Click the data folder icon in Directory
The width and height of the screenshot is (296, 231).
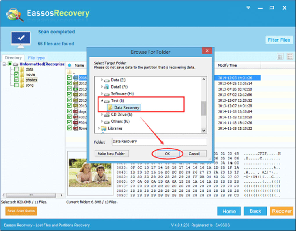point(22,69)
